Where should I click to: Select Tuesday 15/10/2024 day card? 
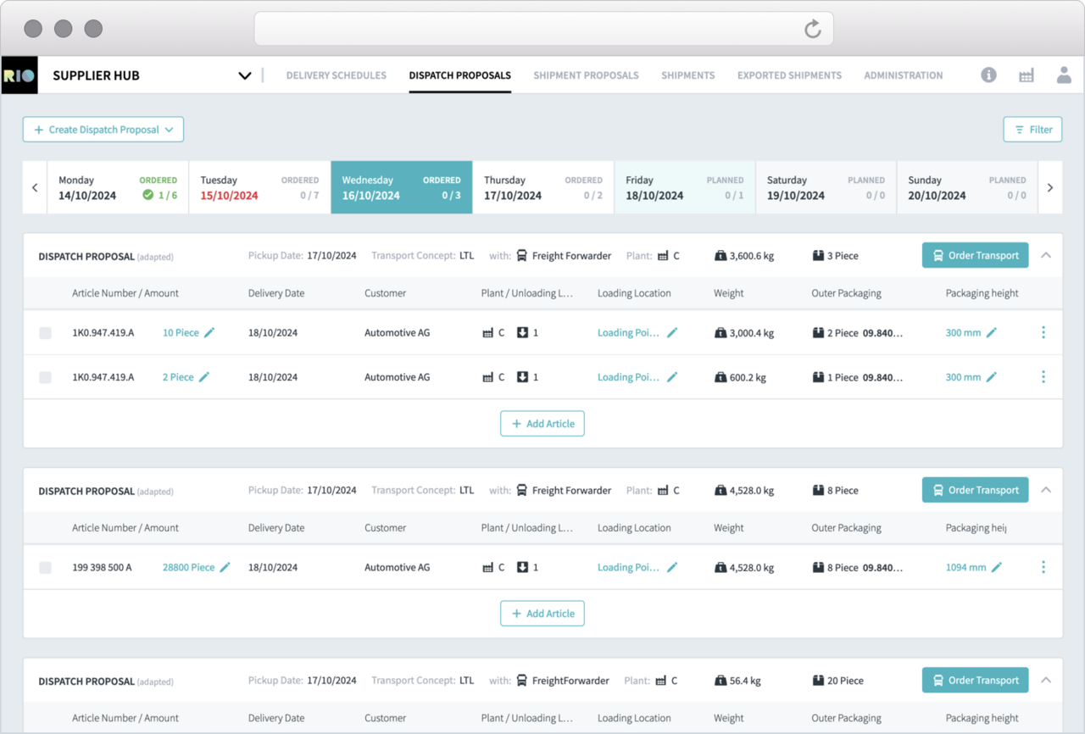259,187
